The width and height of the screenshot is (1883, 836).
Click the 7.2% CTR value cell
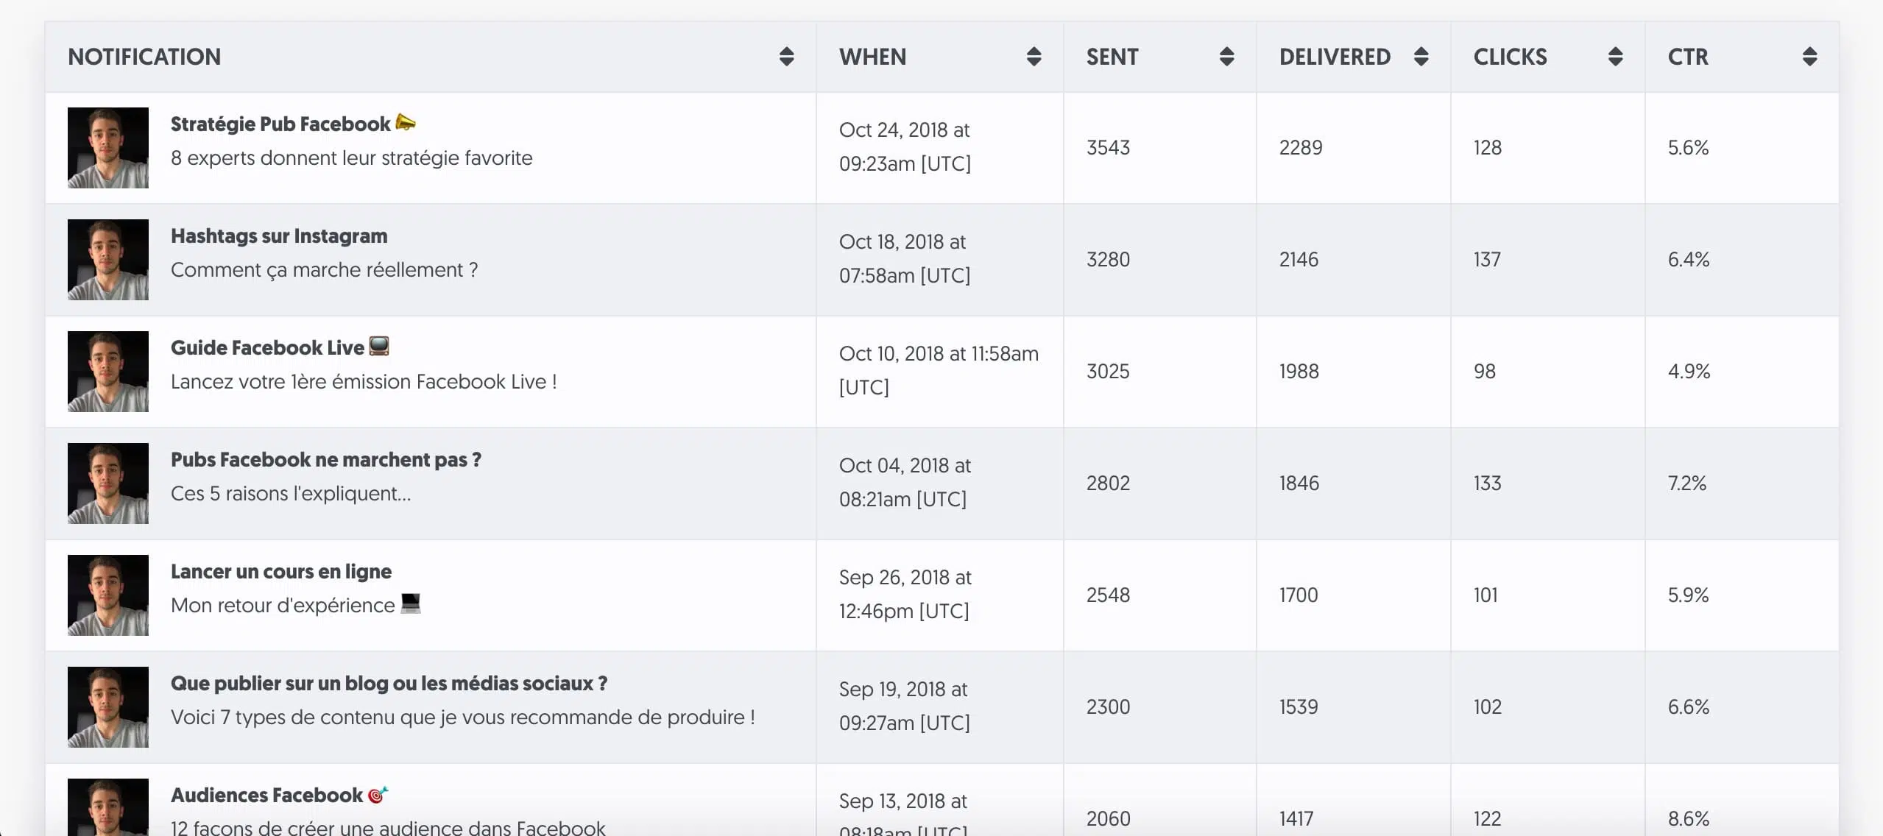pyautogui.click(x=1686, y=483)
